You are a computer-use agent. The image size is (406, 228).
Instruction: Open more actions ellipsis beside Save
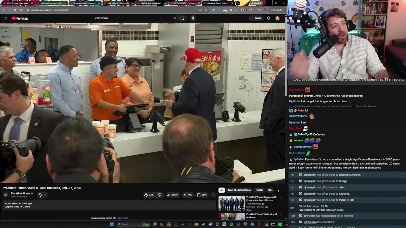213,195
